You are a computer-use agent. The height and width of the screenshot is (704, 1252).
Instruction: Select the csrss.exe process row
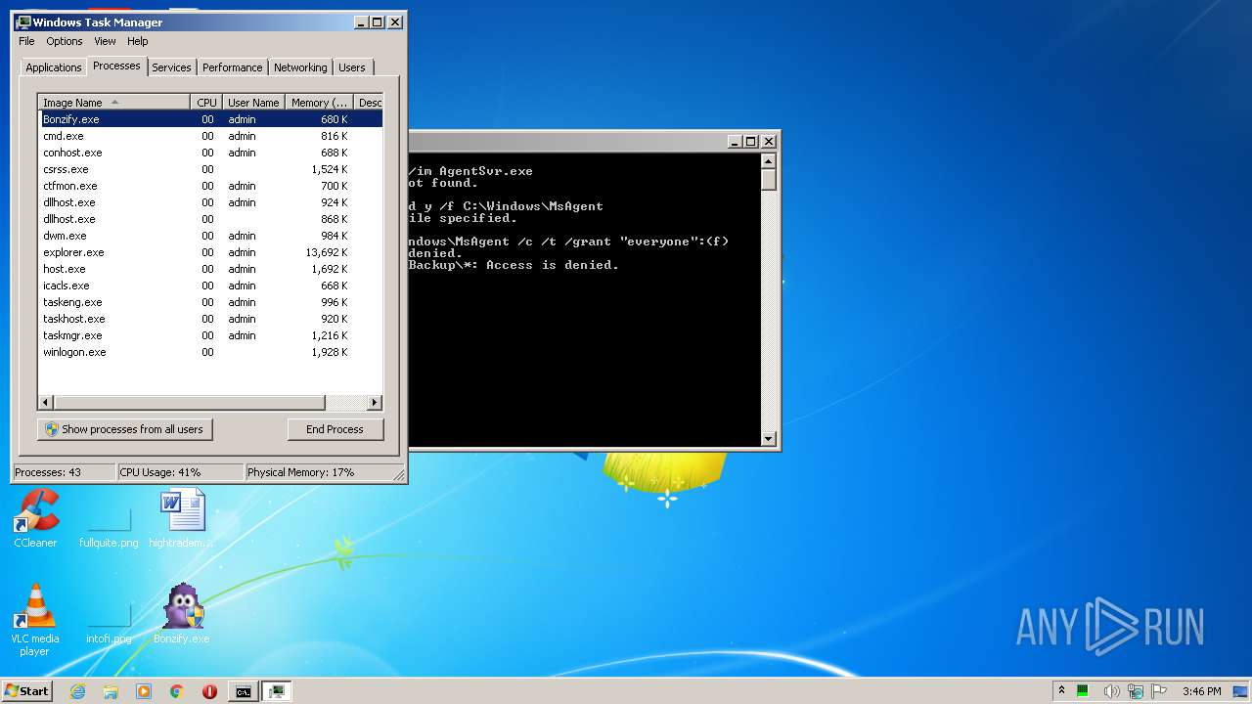(210, 169)
